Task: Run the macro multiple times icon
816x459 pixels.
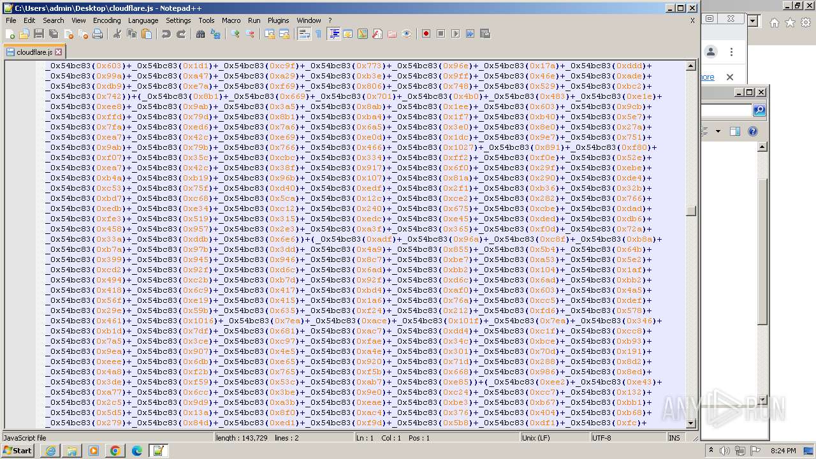Action: pyautogui.click(x=470, y=34)
